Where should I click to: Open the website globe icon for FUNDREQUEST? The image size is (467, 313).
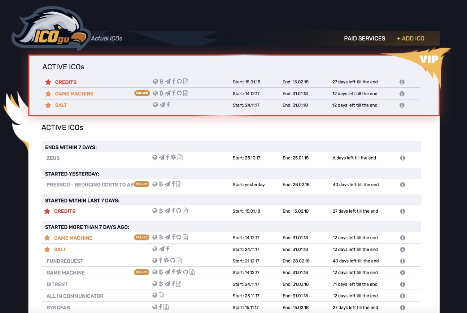tap(155, 260)
